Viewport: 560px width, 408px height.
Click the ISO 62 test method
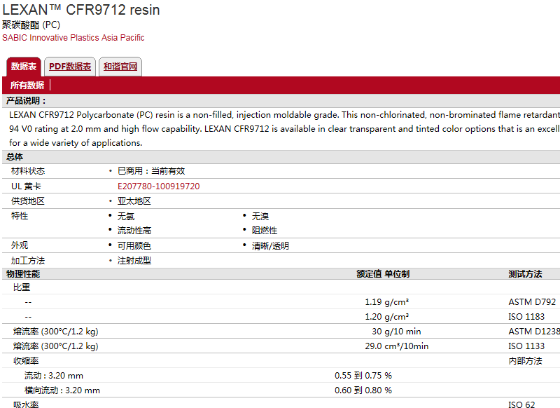(x=521, y=404)
